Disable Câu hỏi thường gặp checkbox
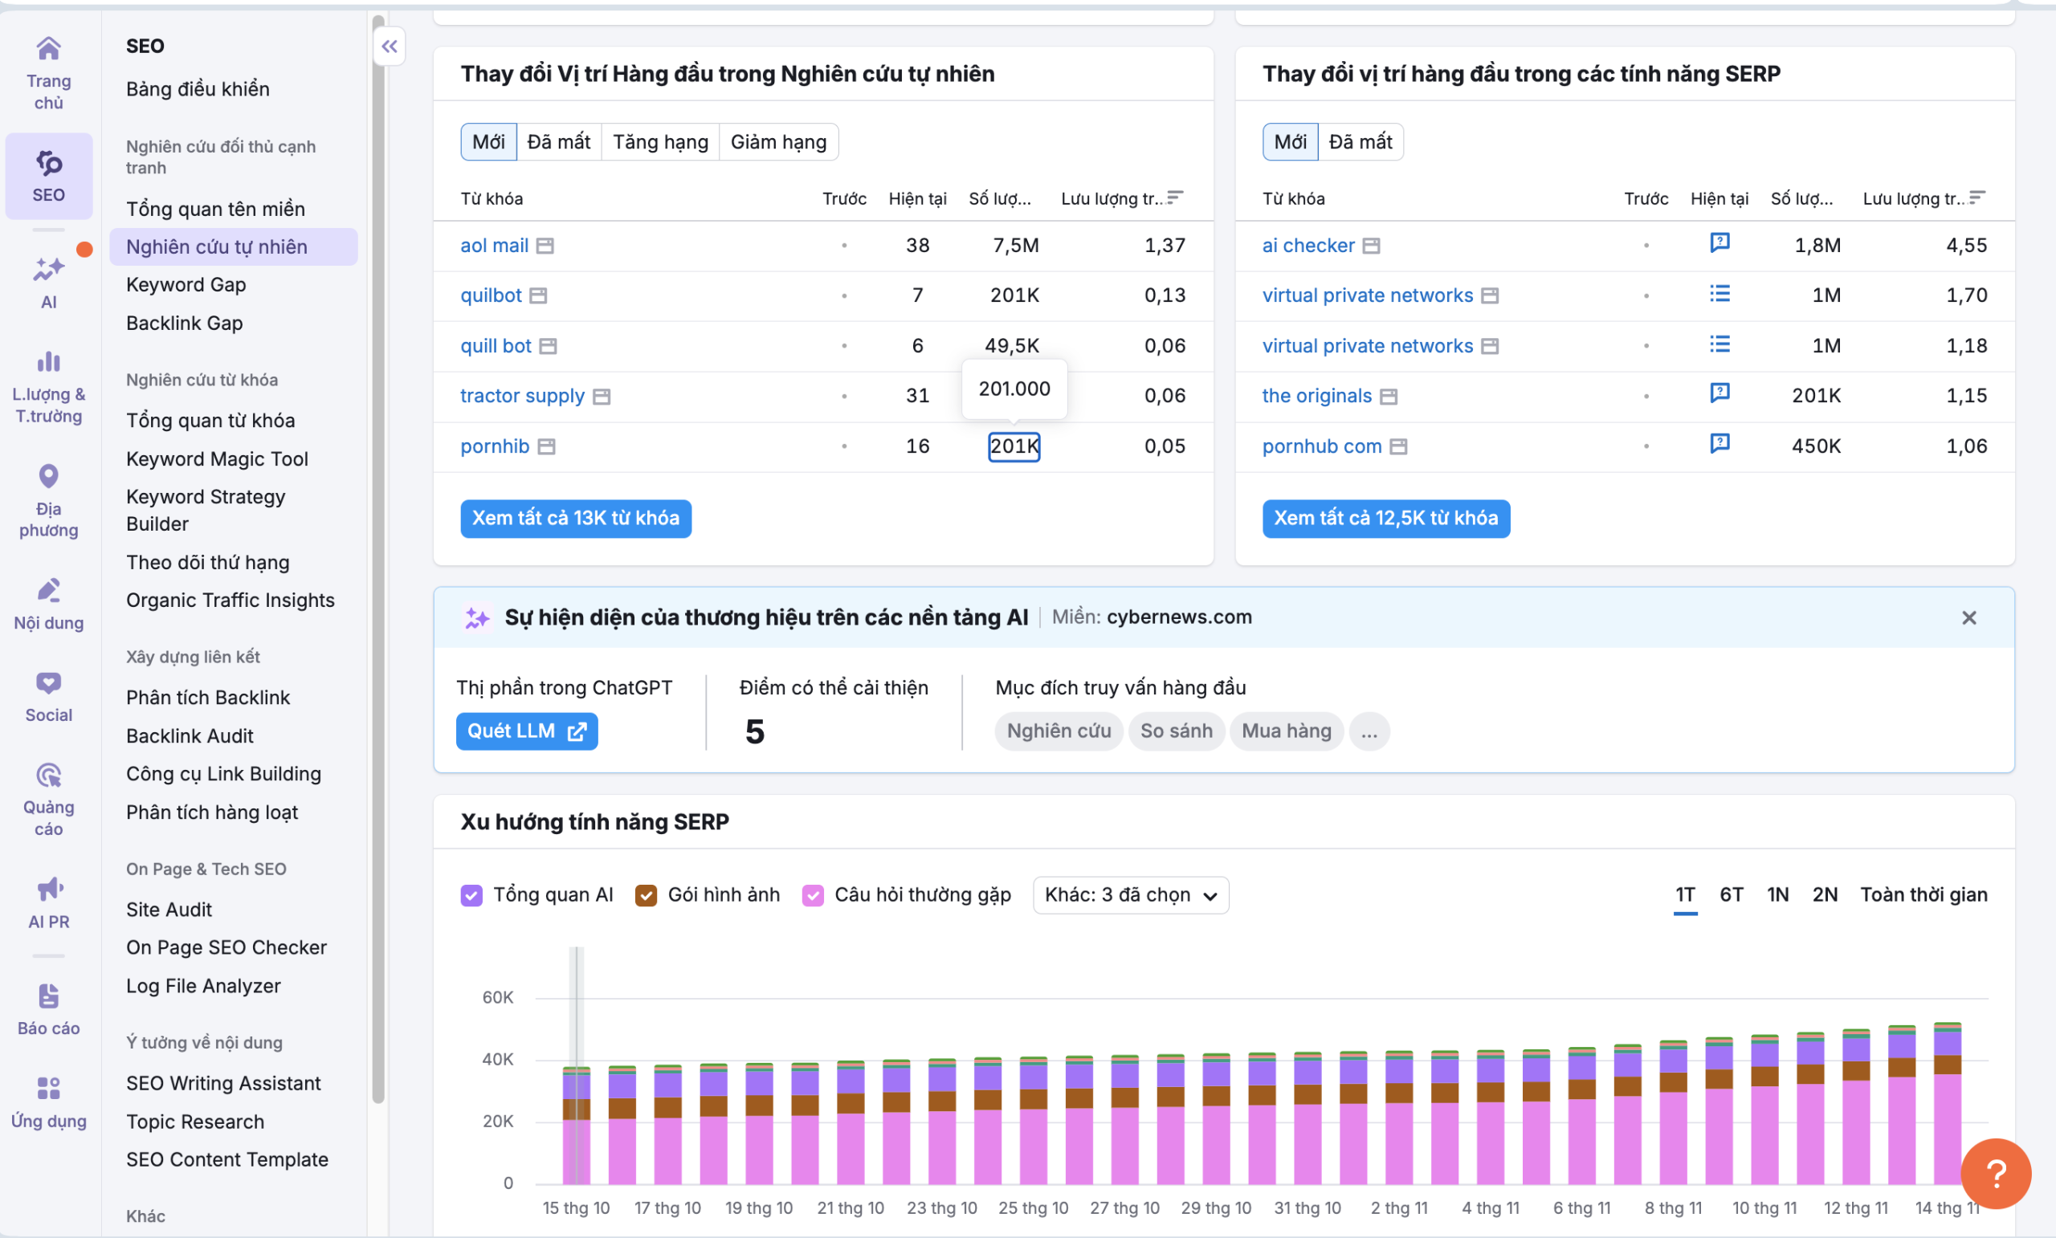Image resolution: width=2056 pixels, height=1238 pixels. 813,895
